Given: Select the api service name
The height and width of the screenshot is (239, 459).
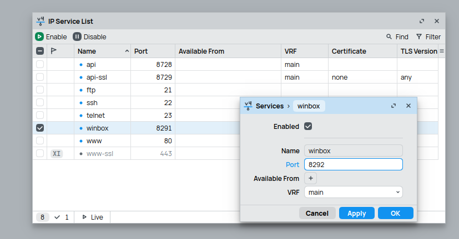Looking at the screenshot, I should (91, 65).
